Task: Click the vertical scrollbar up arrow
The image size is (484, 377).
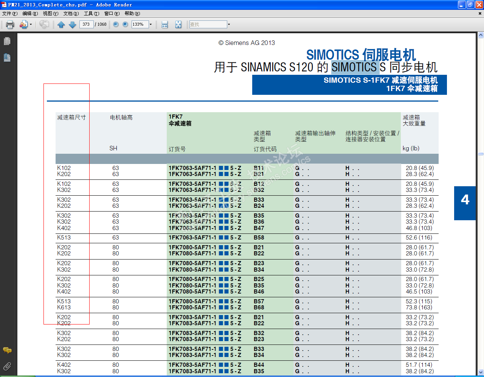Action: [x=481, y=35]
